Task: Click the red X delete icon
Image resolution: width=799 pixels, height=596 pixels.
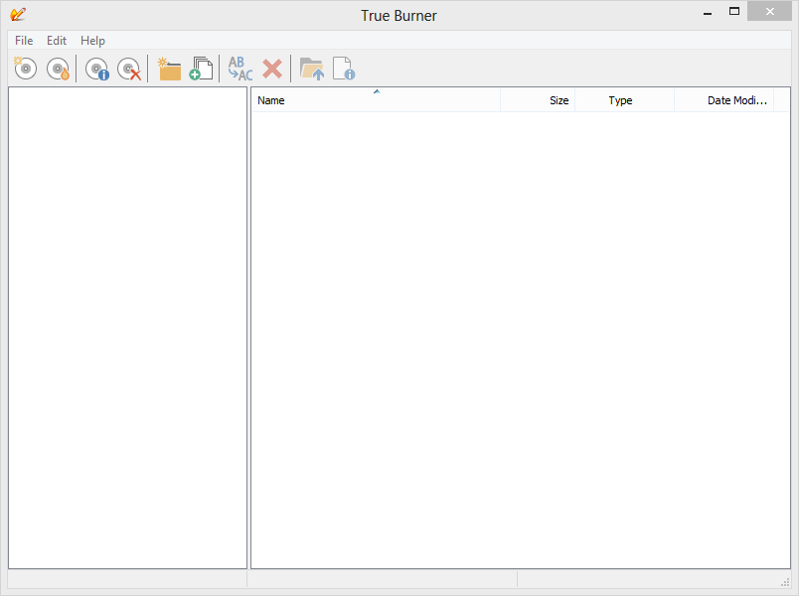Action: click(x=272, y=69)
